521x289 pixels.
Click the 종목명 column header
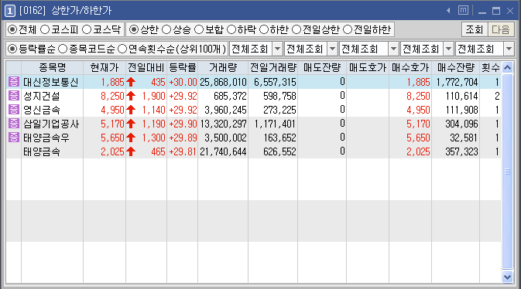[52, 68]
